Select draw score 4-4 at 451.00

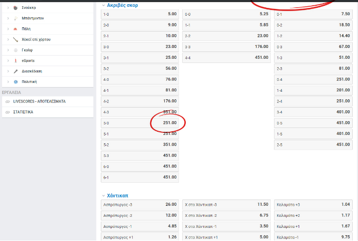click(x=226, y=58)
